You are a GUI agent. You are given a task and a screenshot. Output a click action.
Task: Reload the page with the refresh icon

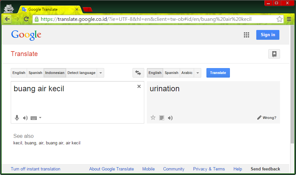[26, 19]
